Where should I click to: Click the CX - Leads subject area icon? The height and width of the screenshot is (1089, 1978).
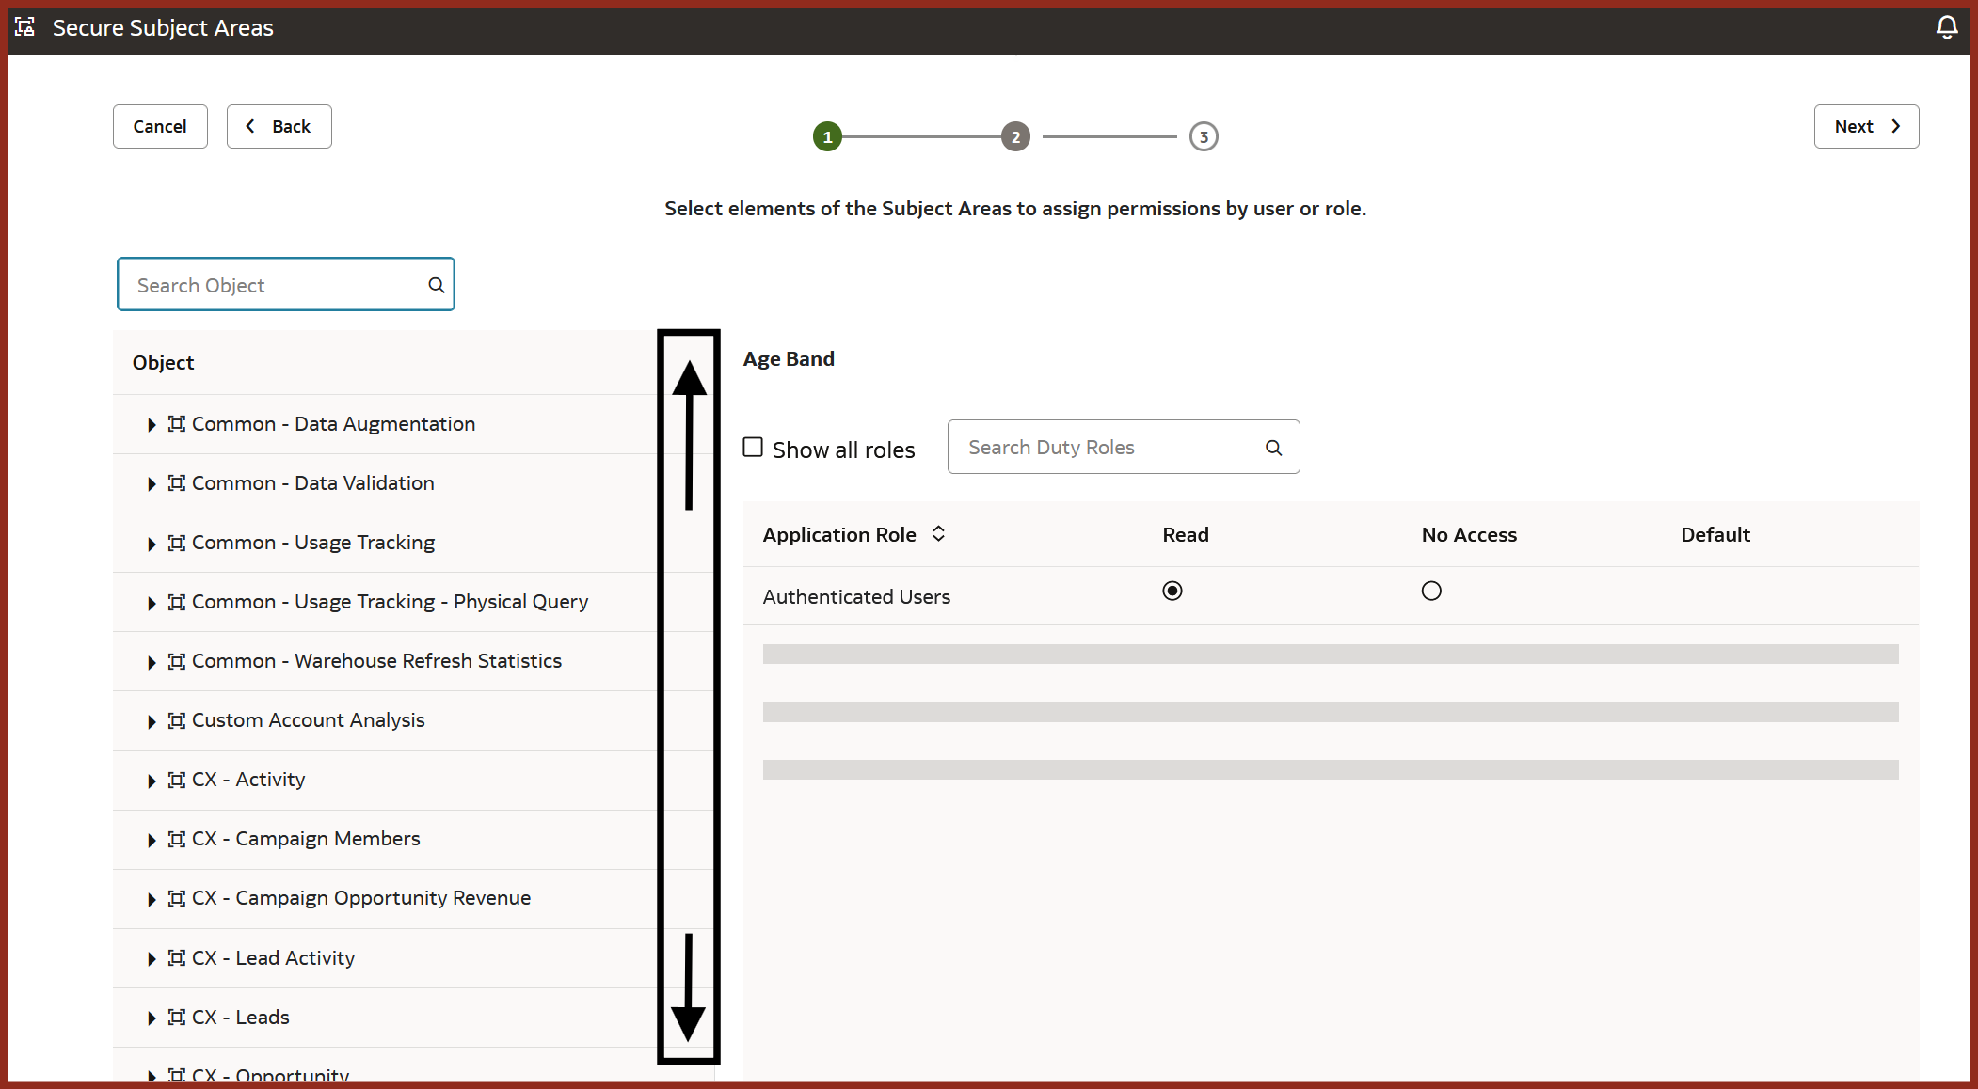click(176, 1017)
